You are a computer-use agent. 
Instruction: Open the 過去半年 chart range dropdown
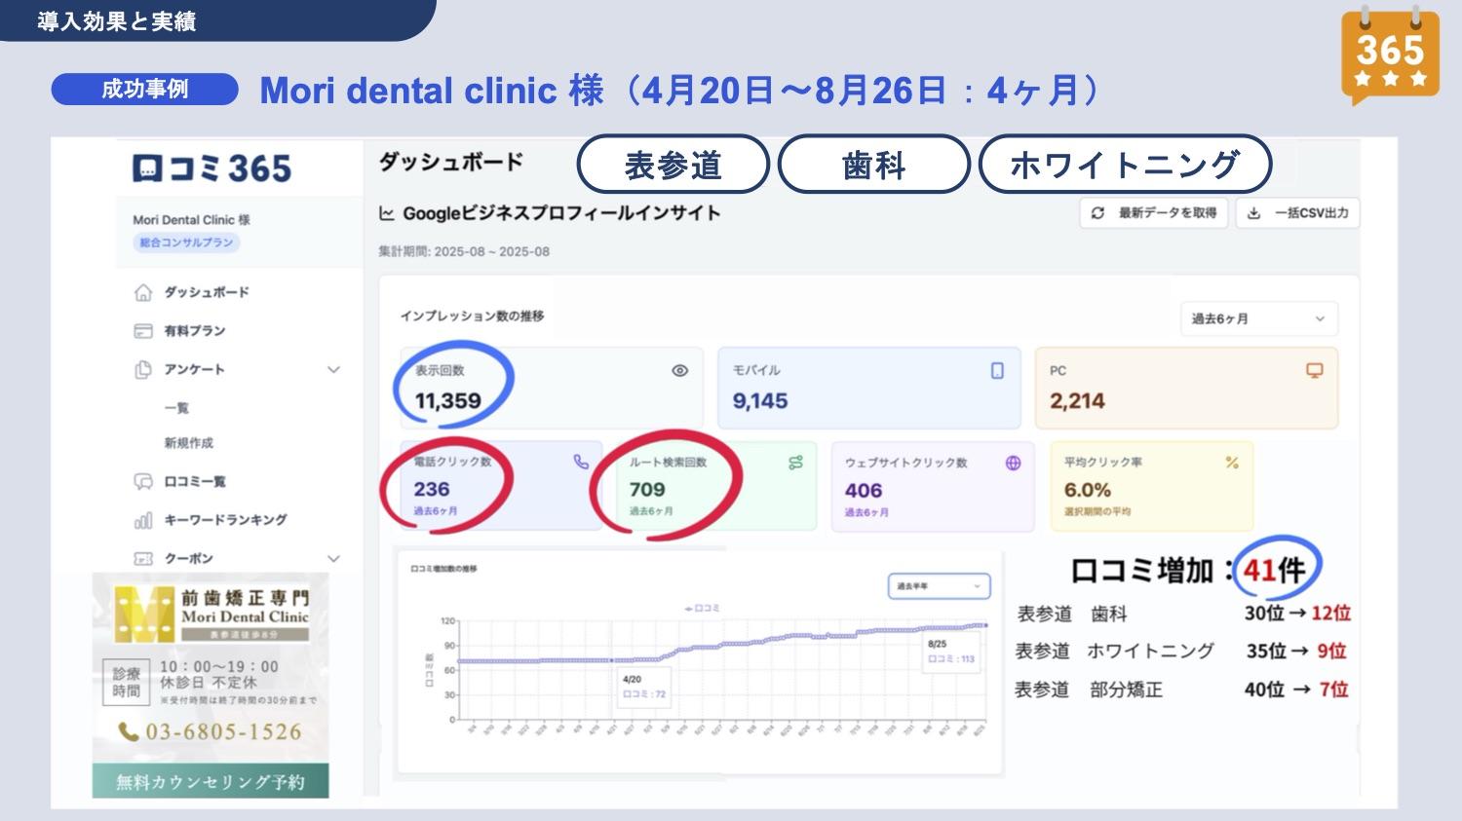click(939, 586)
